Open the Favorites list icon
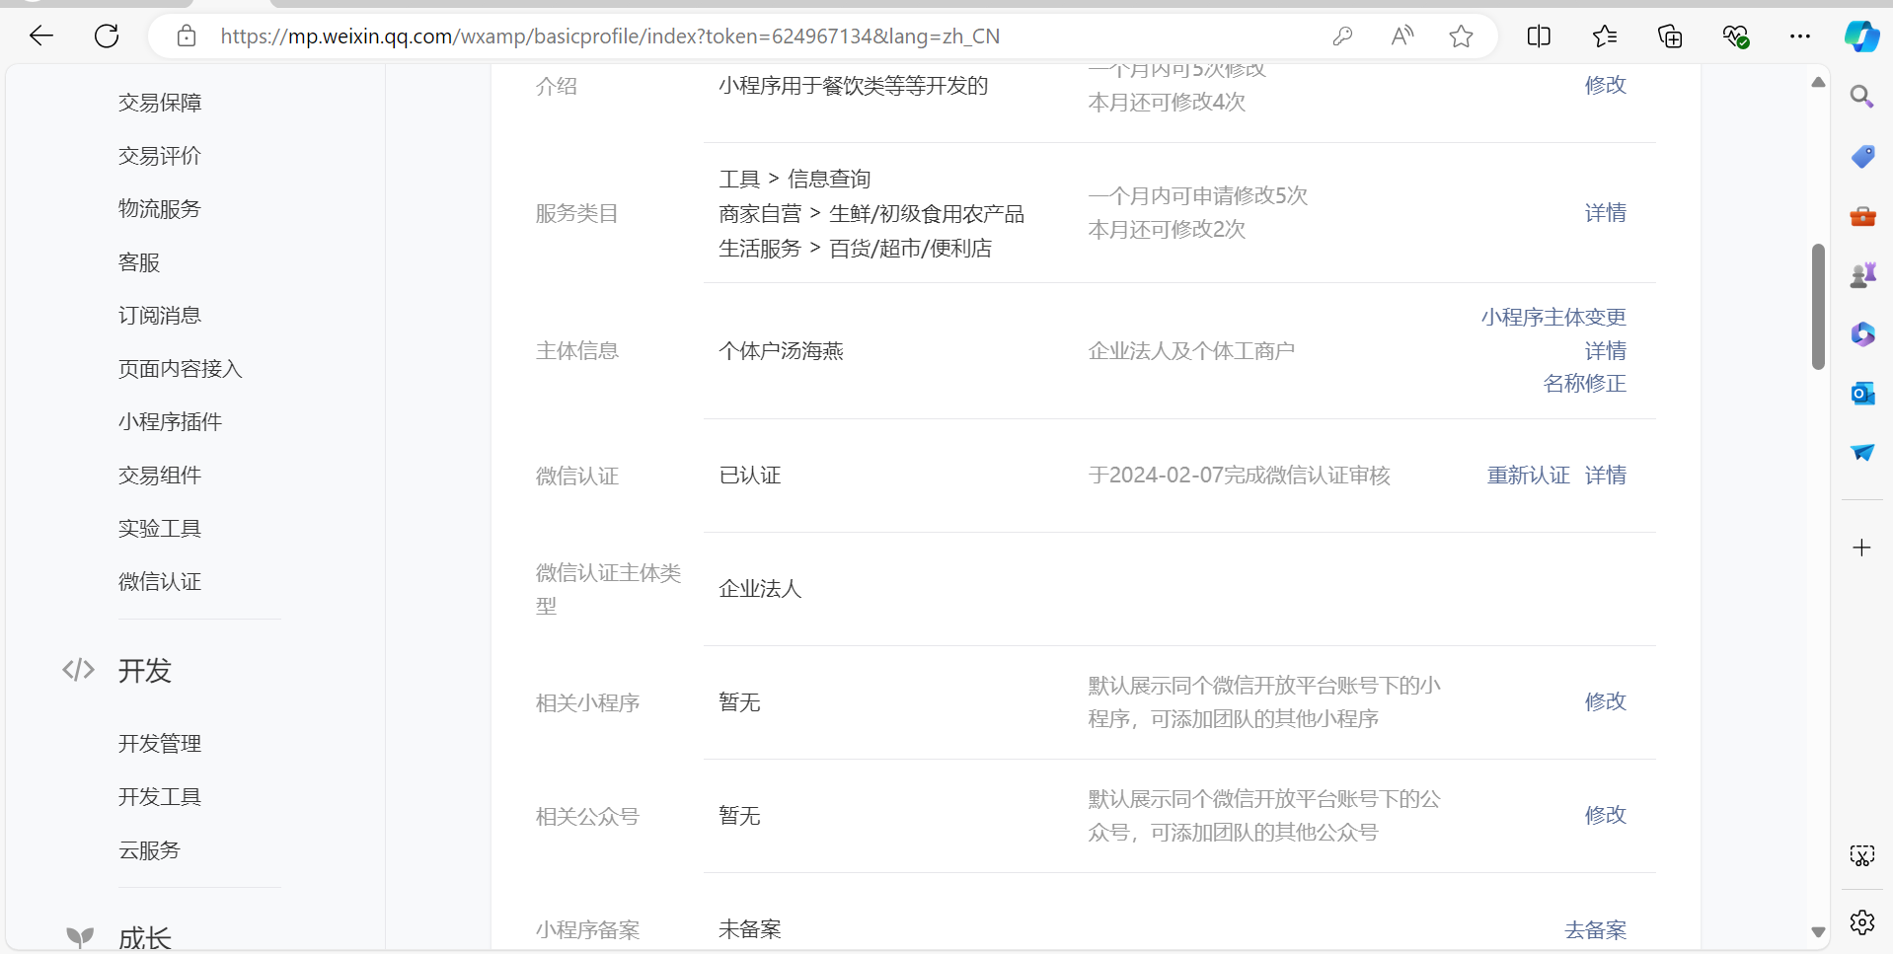1893x954 pixels. click(1605, 37)
